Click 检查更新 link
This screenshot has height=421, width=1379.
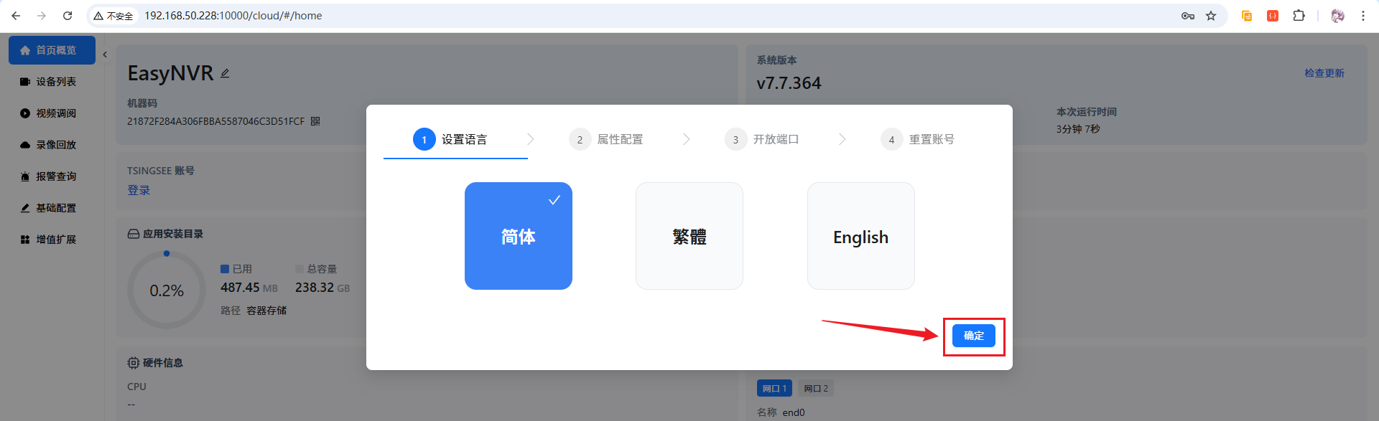point(1324,73)
